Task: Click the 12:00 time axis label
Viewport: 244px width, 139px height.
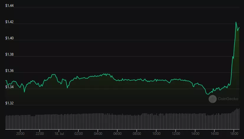Action: (x=176, y=134)
